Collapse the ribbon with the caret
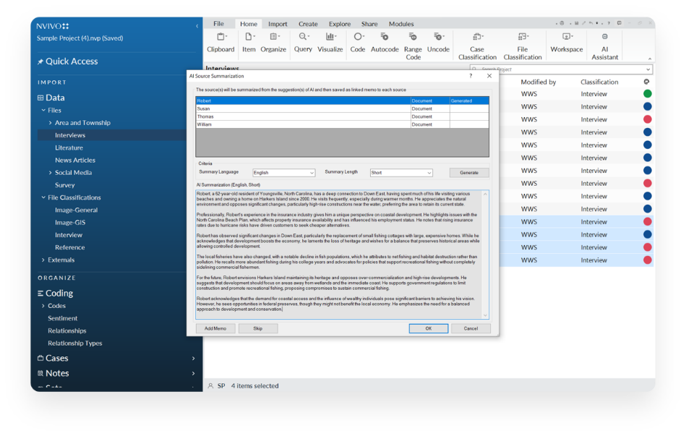This screenshot has width=686, height=436. point(649,59)
